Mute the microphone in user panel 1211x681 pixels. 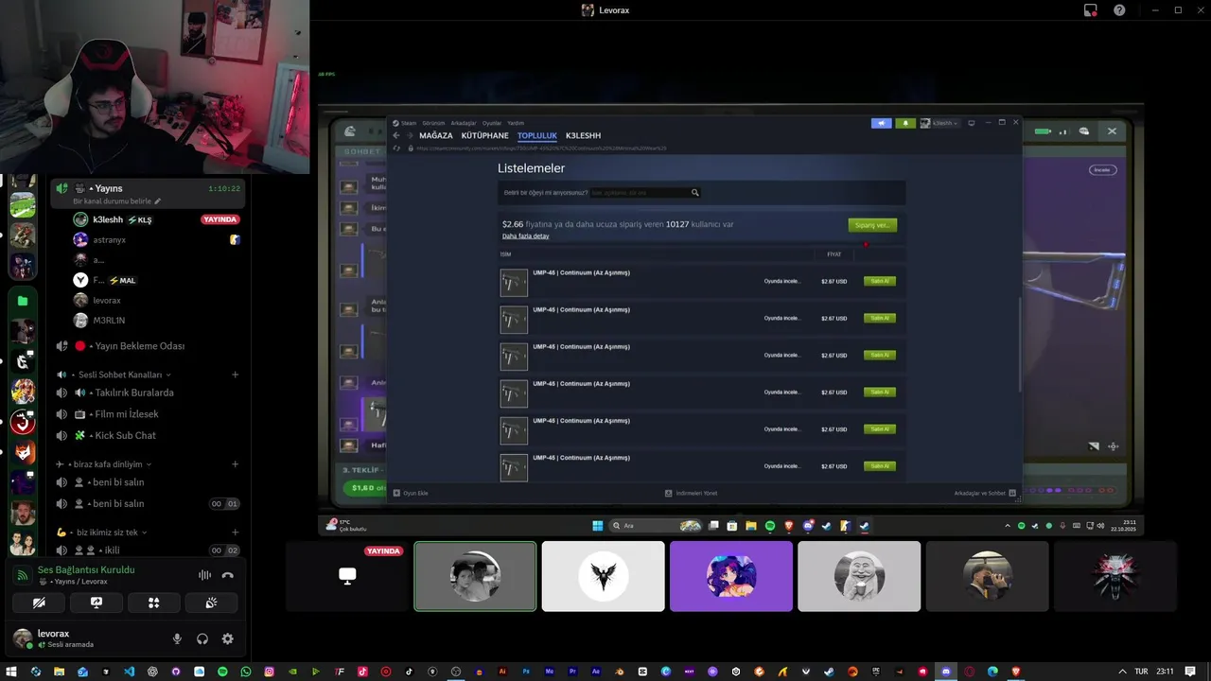tap(177, 638)
